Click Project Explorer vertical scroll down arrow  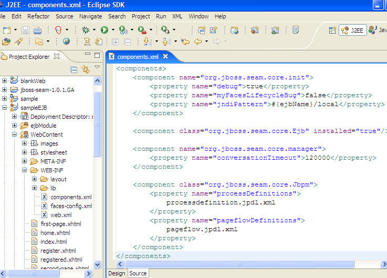coord(98,264)
